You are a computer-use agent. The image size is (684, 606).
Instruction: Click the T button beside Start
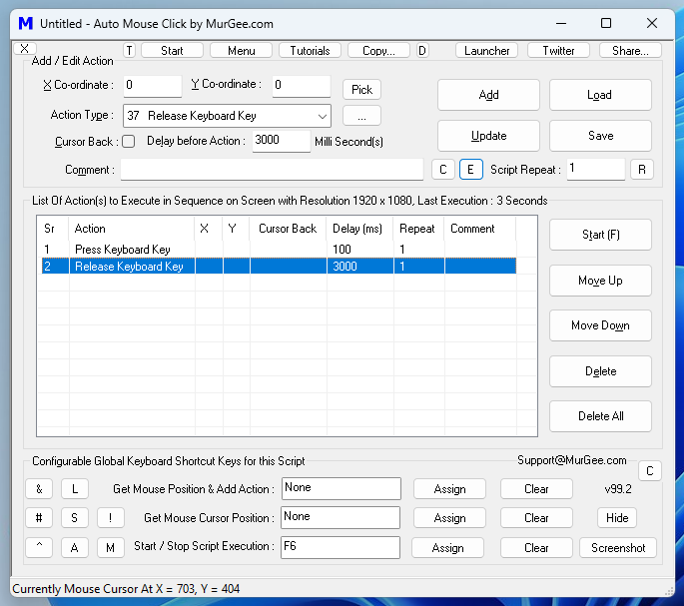[129, 51]
